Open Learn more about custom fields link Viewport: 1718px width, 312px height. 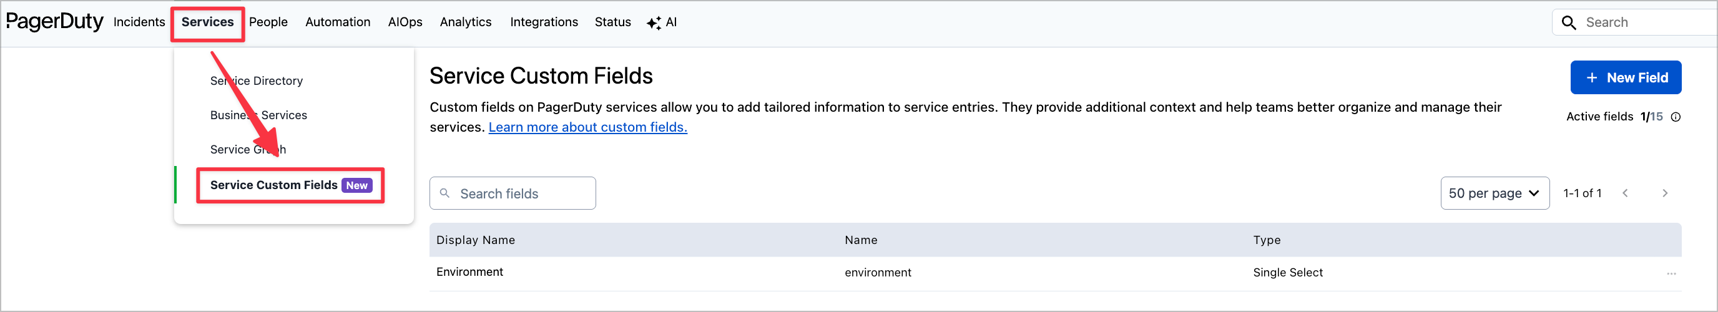[x=587, y=127]
